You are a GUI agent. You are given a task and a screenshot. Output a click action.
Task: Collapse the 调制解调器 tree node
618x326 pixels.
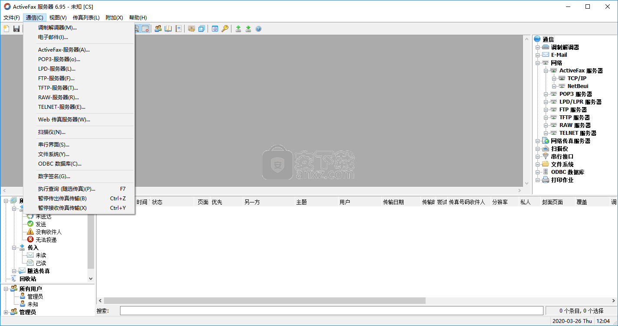tap(538, 47)
